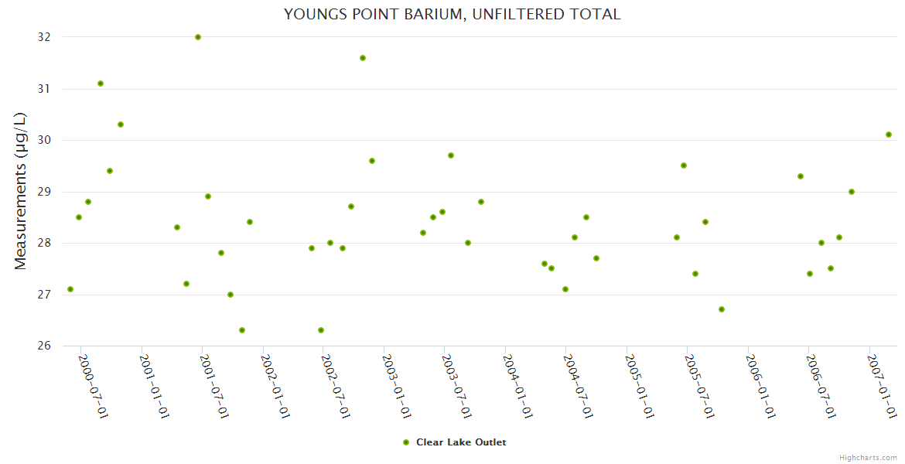Click the 2004-01-01 x-axis date label
The image size is (905, 464).
click(x=517, y=385)
